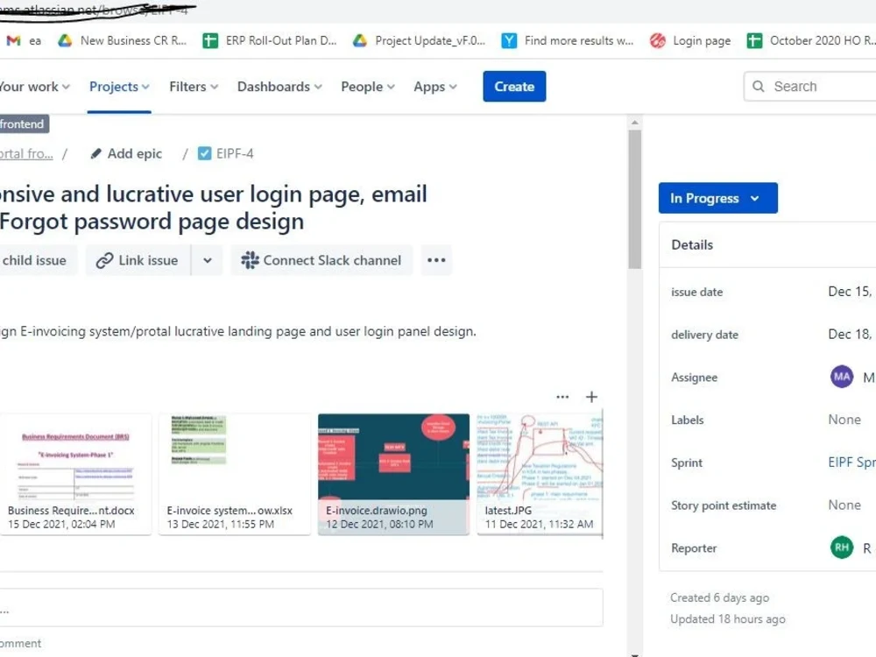876x657 pixels.
Task: Click the Login page bookmark favicon
Action: click(x=657, y=40)
